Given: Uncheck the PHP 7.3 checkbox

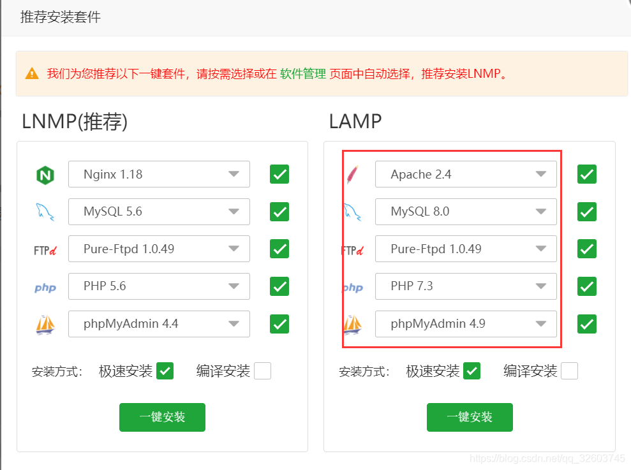Looking at the screenshot, I should tap(587, 286).
